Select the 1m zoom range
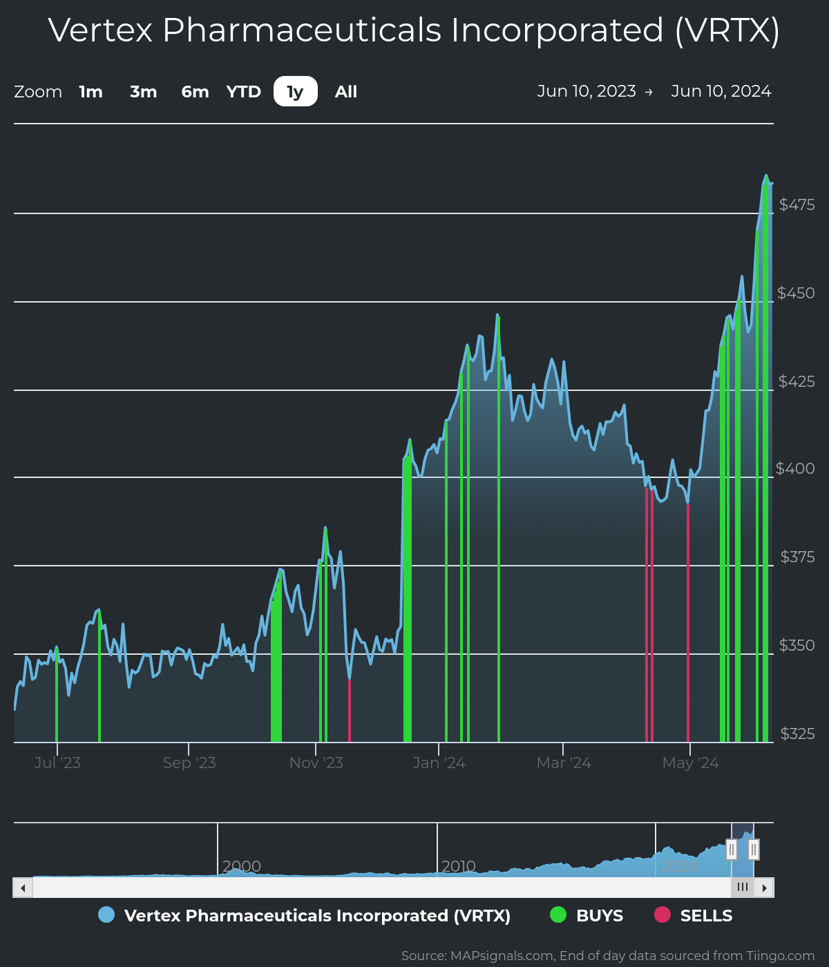Screen dimensions: 829x967 coord(90,91)
